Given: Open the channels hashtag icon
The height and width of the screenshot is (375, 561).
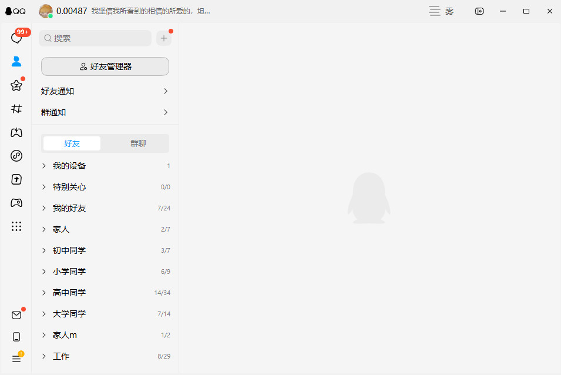Looking at the screenshot, I should 16,109.
